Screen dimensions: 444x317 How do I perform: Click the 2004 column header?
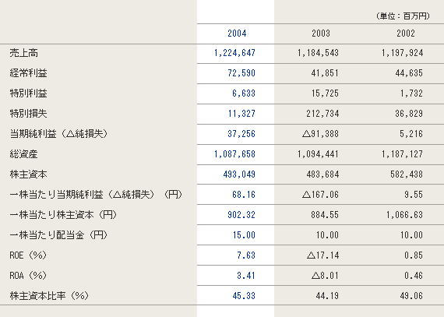237,33
